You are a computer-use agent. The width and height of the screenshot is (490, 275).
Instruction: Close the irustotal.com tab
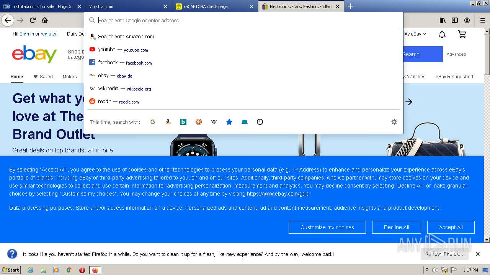point(79,6)
